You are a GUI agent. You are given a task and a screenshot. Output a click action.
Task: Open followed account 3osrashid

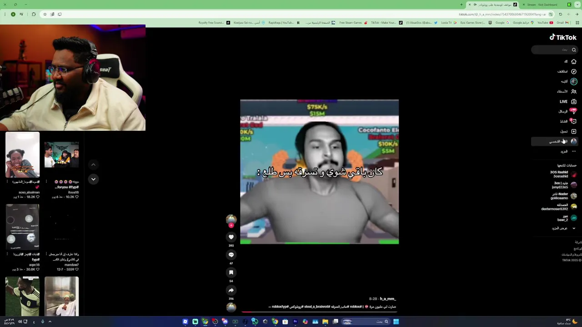pyautogui.click(x=563, y=174)
